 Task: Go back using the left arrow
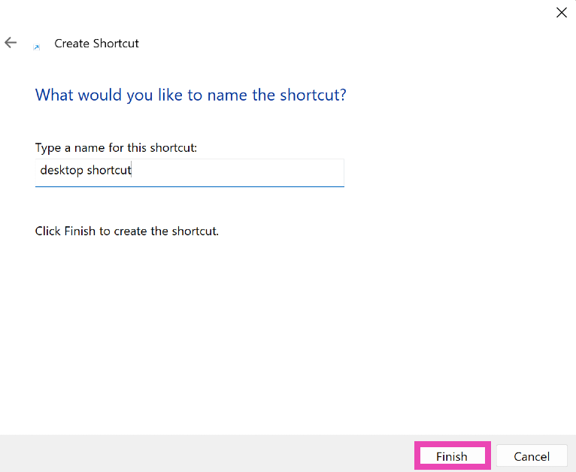click(x=11, y=43)
